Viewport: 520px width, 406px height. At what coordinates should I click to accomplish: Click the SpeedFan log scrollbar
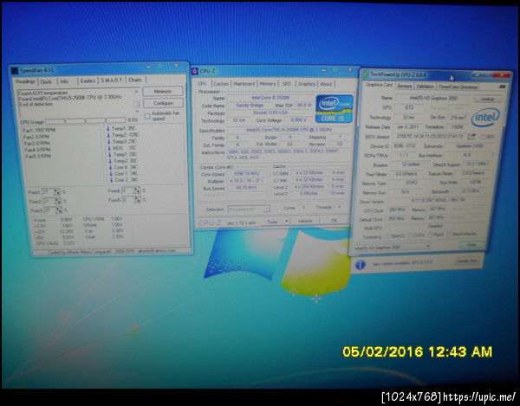pyautogui.click(x=137, y=103)
